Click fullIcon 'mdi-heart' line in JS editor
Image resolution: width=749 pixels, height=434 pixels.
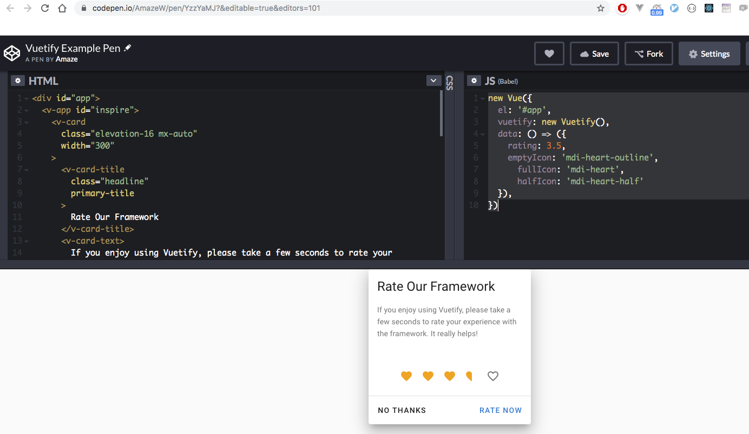click(x=571, y=170)
